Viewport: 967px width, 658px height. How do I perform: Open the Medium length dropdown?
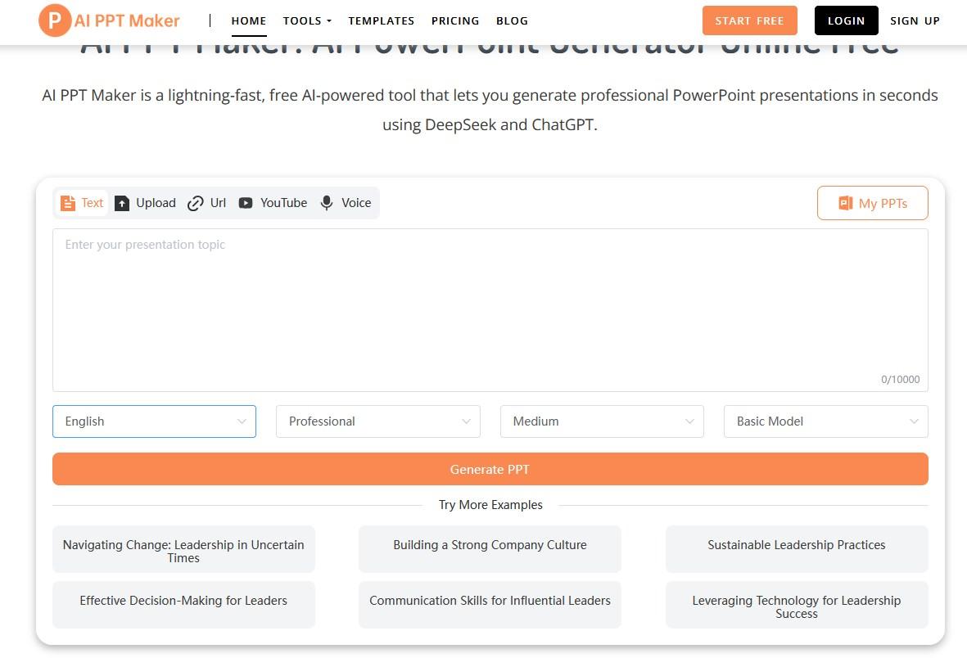point(602,421)
